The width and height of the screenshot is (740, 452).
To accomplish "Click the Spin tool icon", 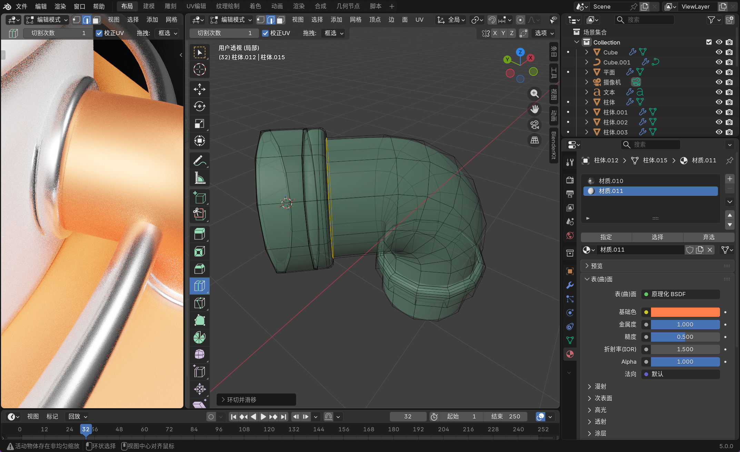I will pyautogui.click(x=199, y=338).
